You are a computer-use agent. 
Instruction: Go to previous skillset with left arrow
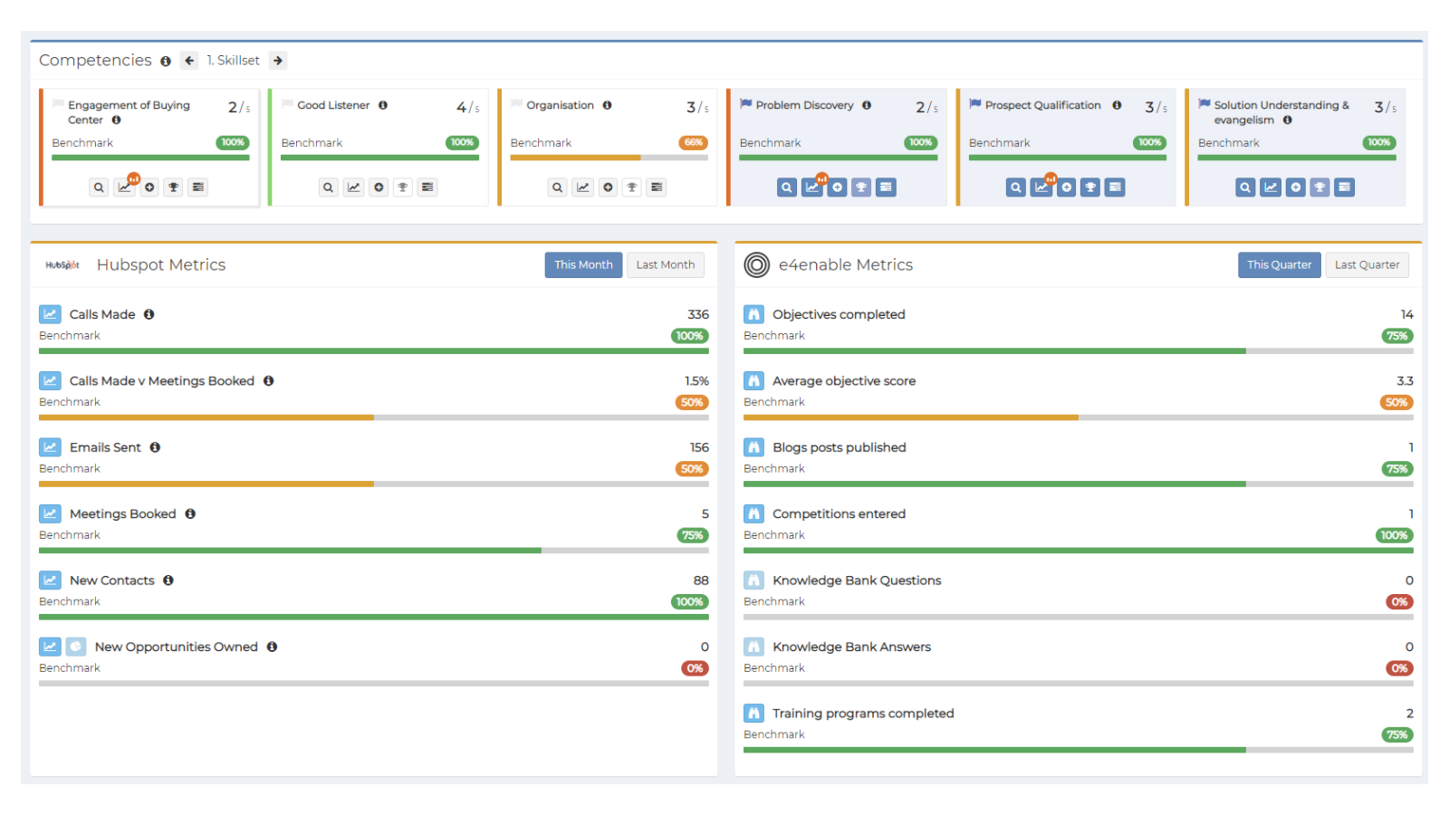coord(189,61)
